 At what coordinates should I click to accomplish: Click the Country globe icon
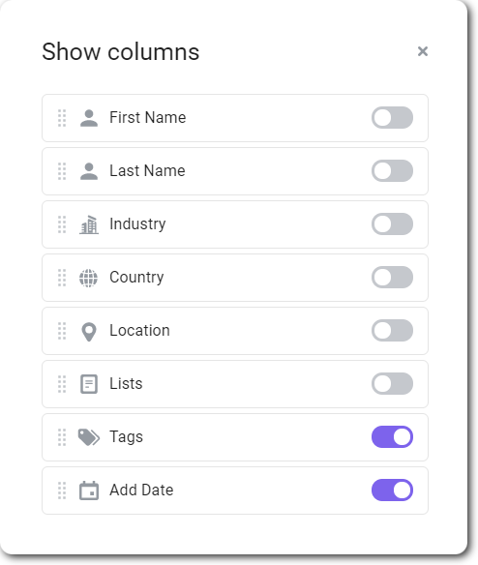(x=88, y=278)
